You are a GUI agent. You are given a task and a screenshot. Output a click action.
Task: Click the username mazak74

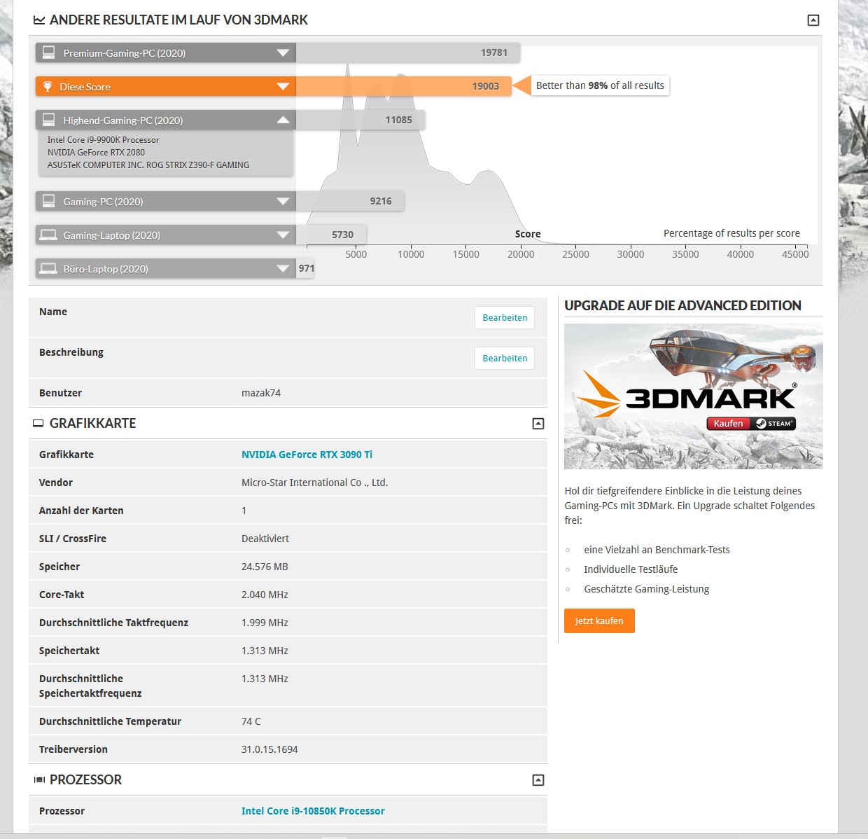(261, 393)
